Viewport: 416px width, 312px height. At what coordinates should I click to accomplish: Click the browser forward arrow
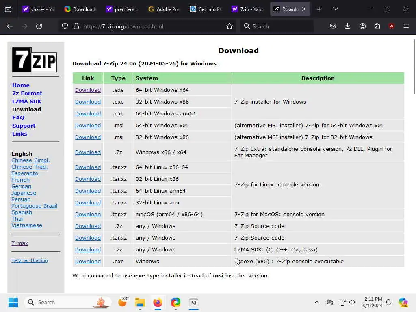click(x=24, y=26)
